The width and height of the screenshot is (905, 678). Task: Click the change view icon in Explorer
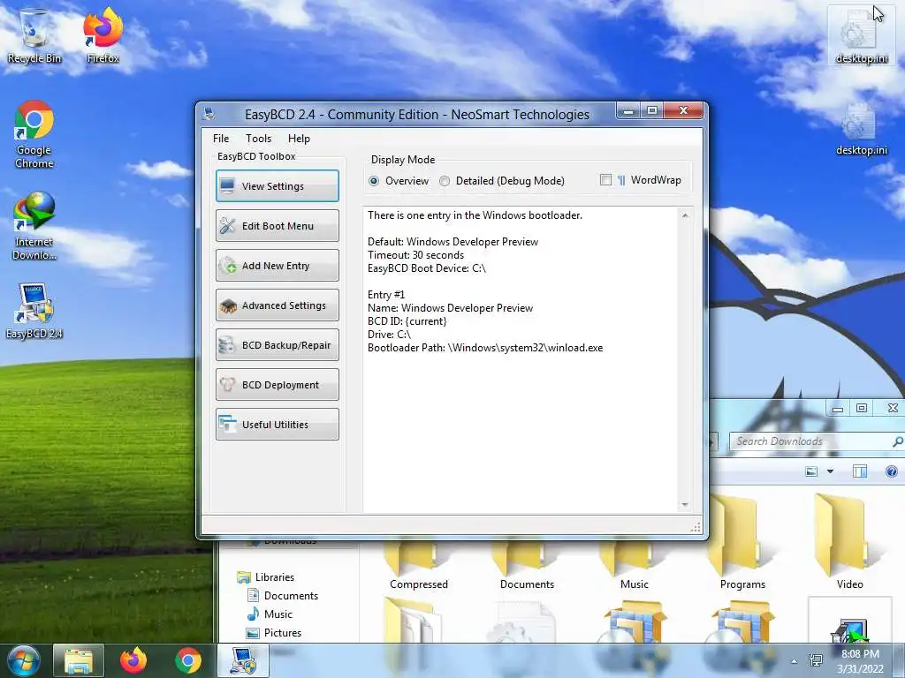[811, 471]
